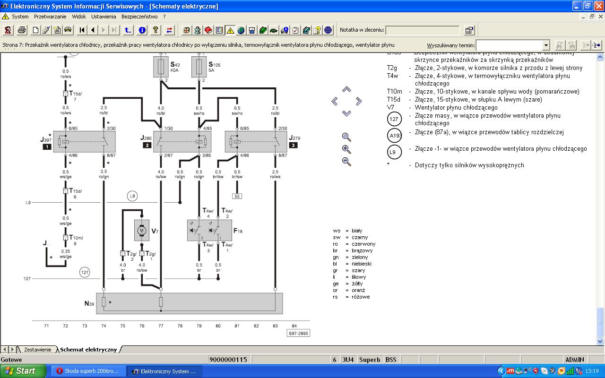Click the boxed reference number 55
Image resolution: width=605 pixels, height=378 pixels.
pos(237,196)
